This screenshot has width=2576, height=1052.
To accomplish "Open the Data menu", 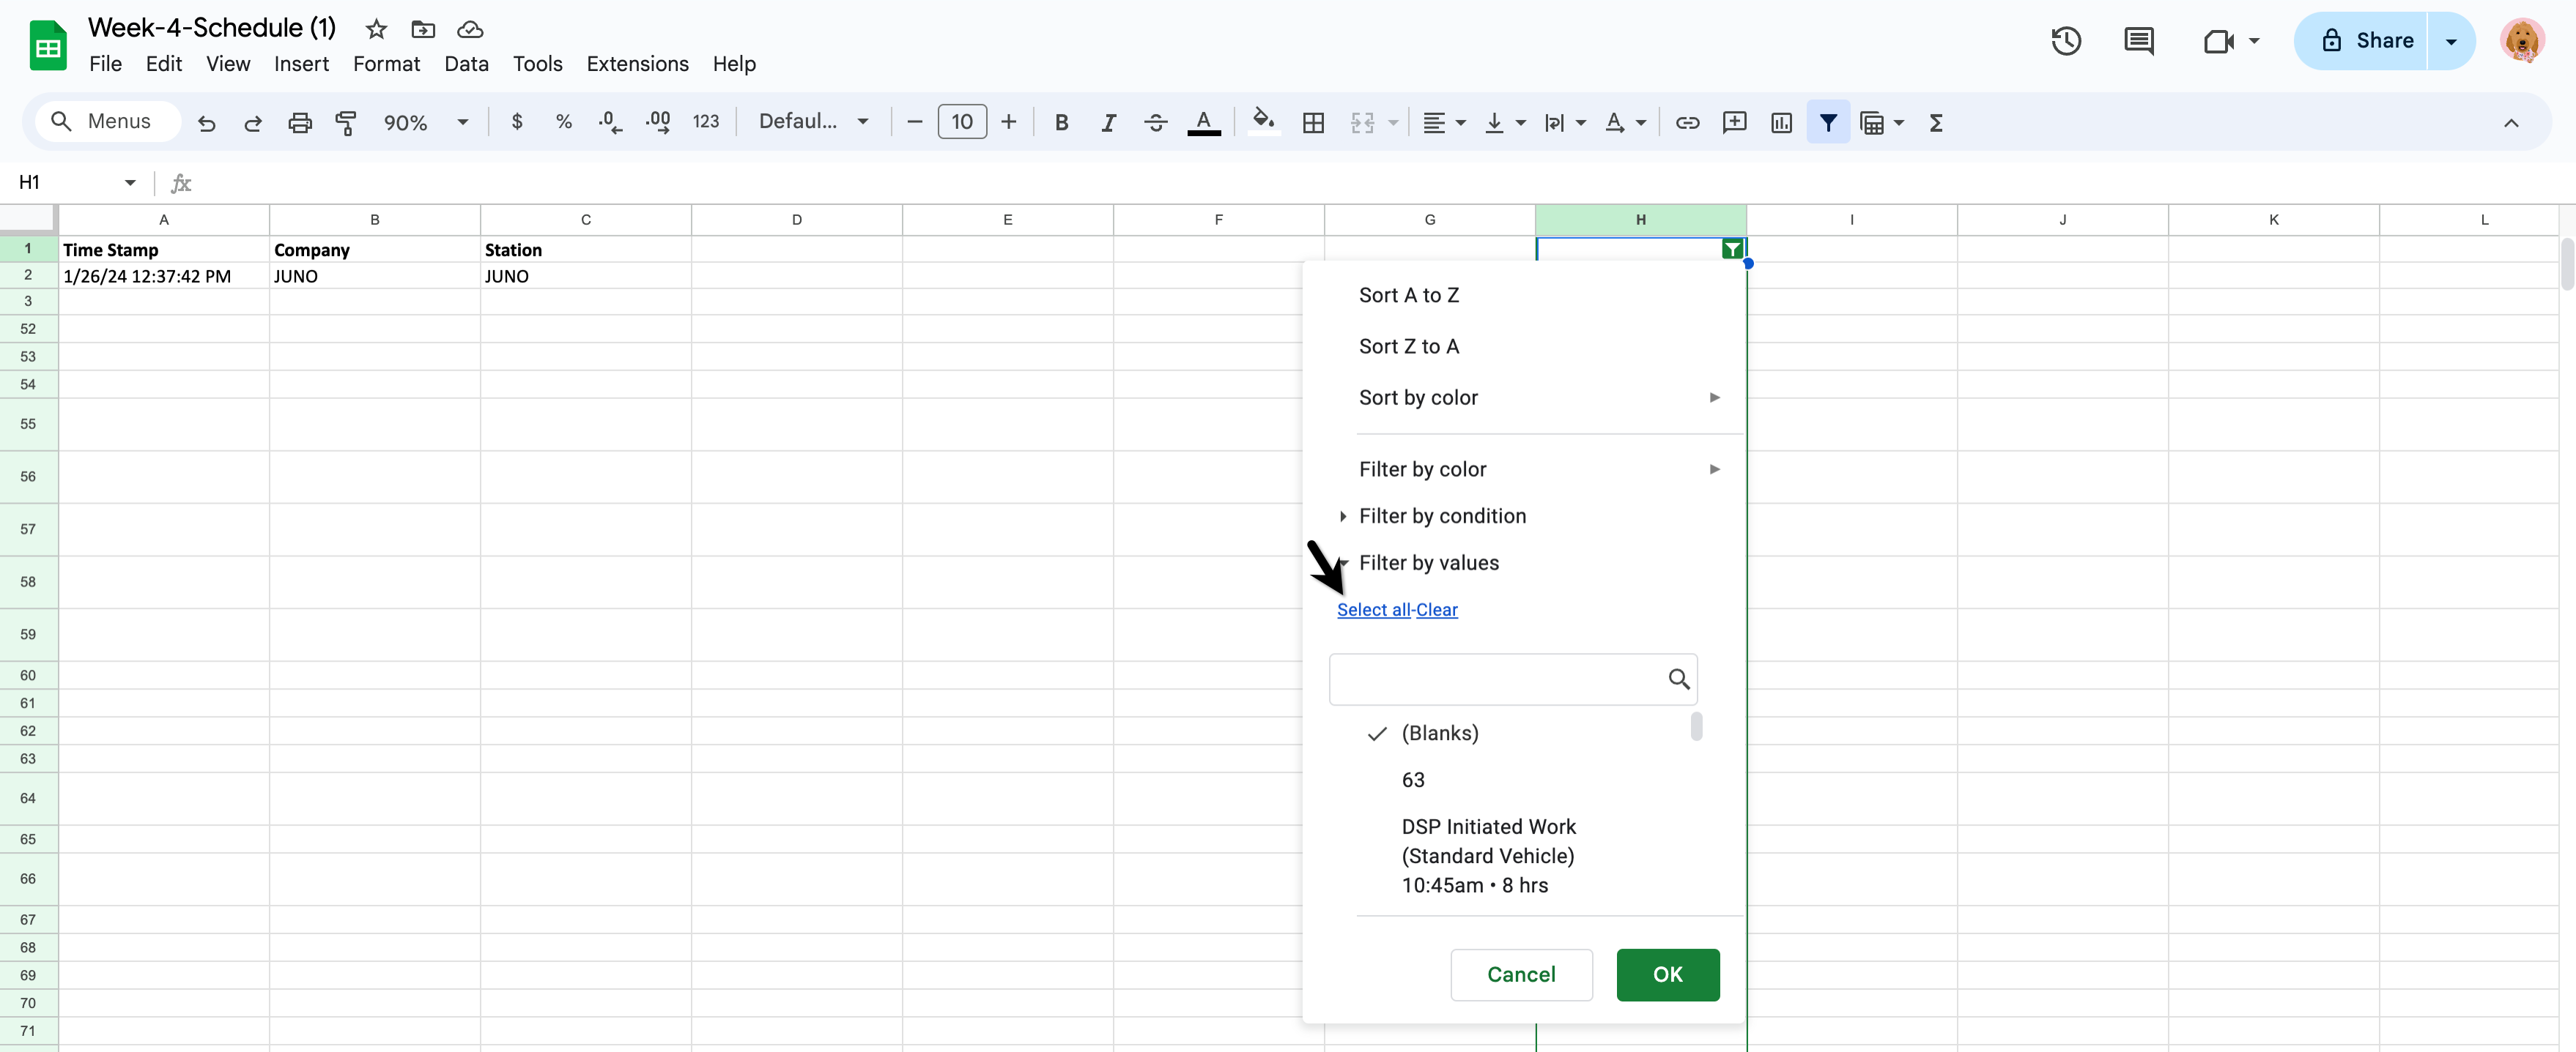I will coord(466,64).
